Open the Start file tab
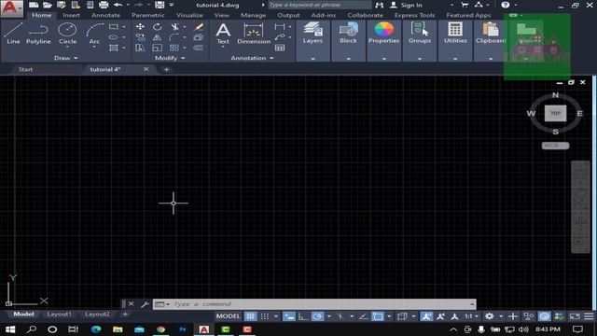The image size is (597, 336). coord(25,69)
